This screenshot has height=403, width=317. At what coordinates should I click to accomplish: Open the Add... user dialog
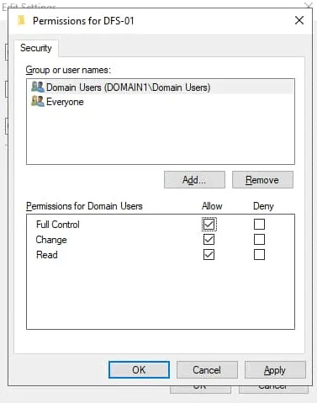tap(194, 180)
